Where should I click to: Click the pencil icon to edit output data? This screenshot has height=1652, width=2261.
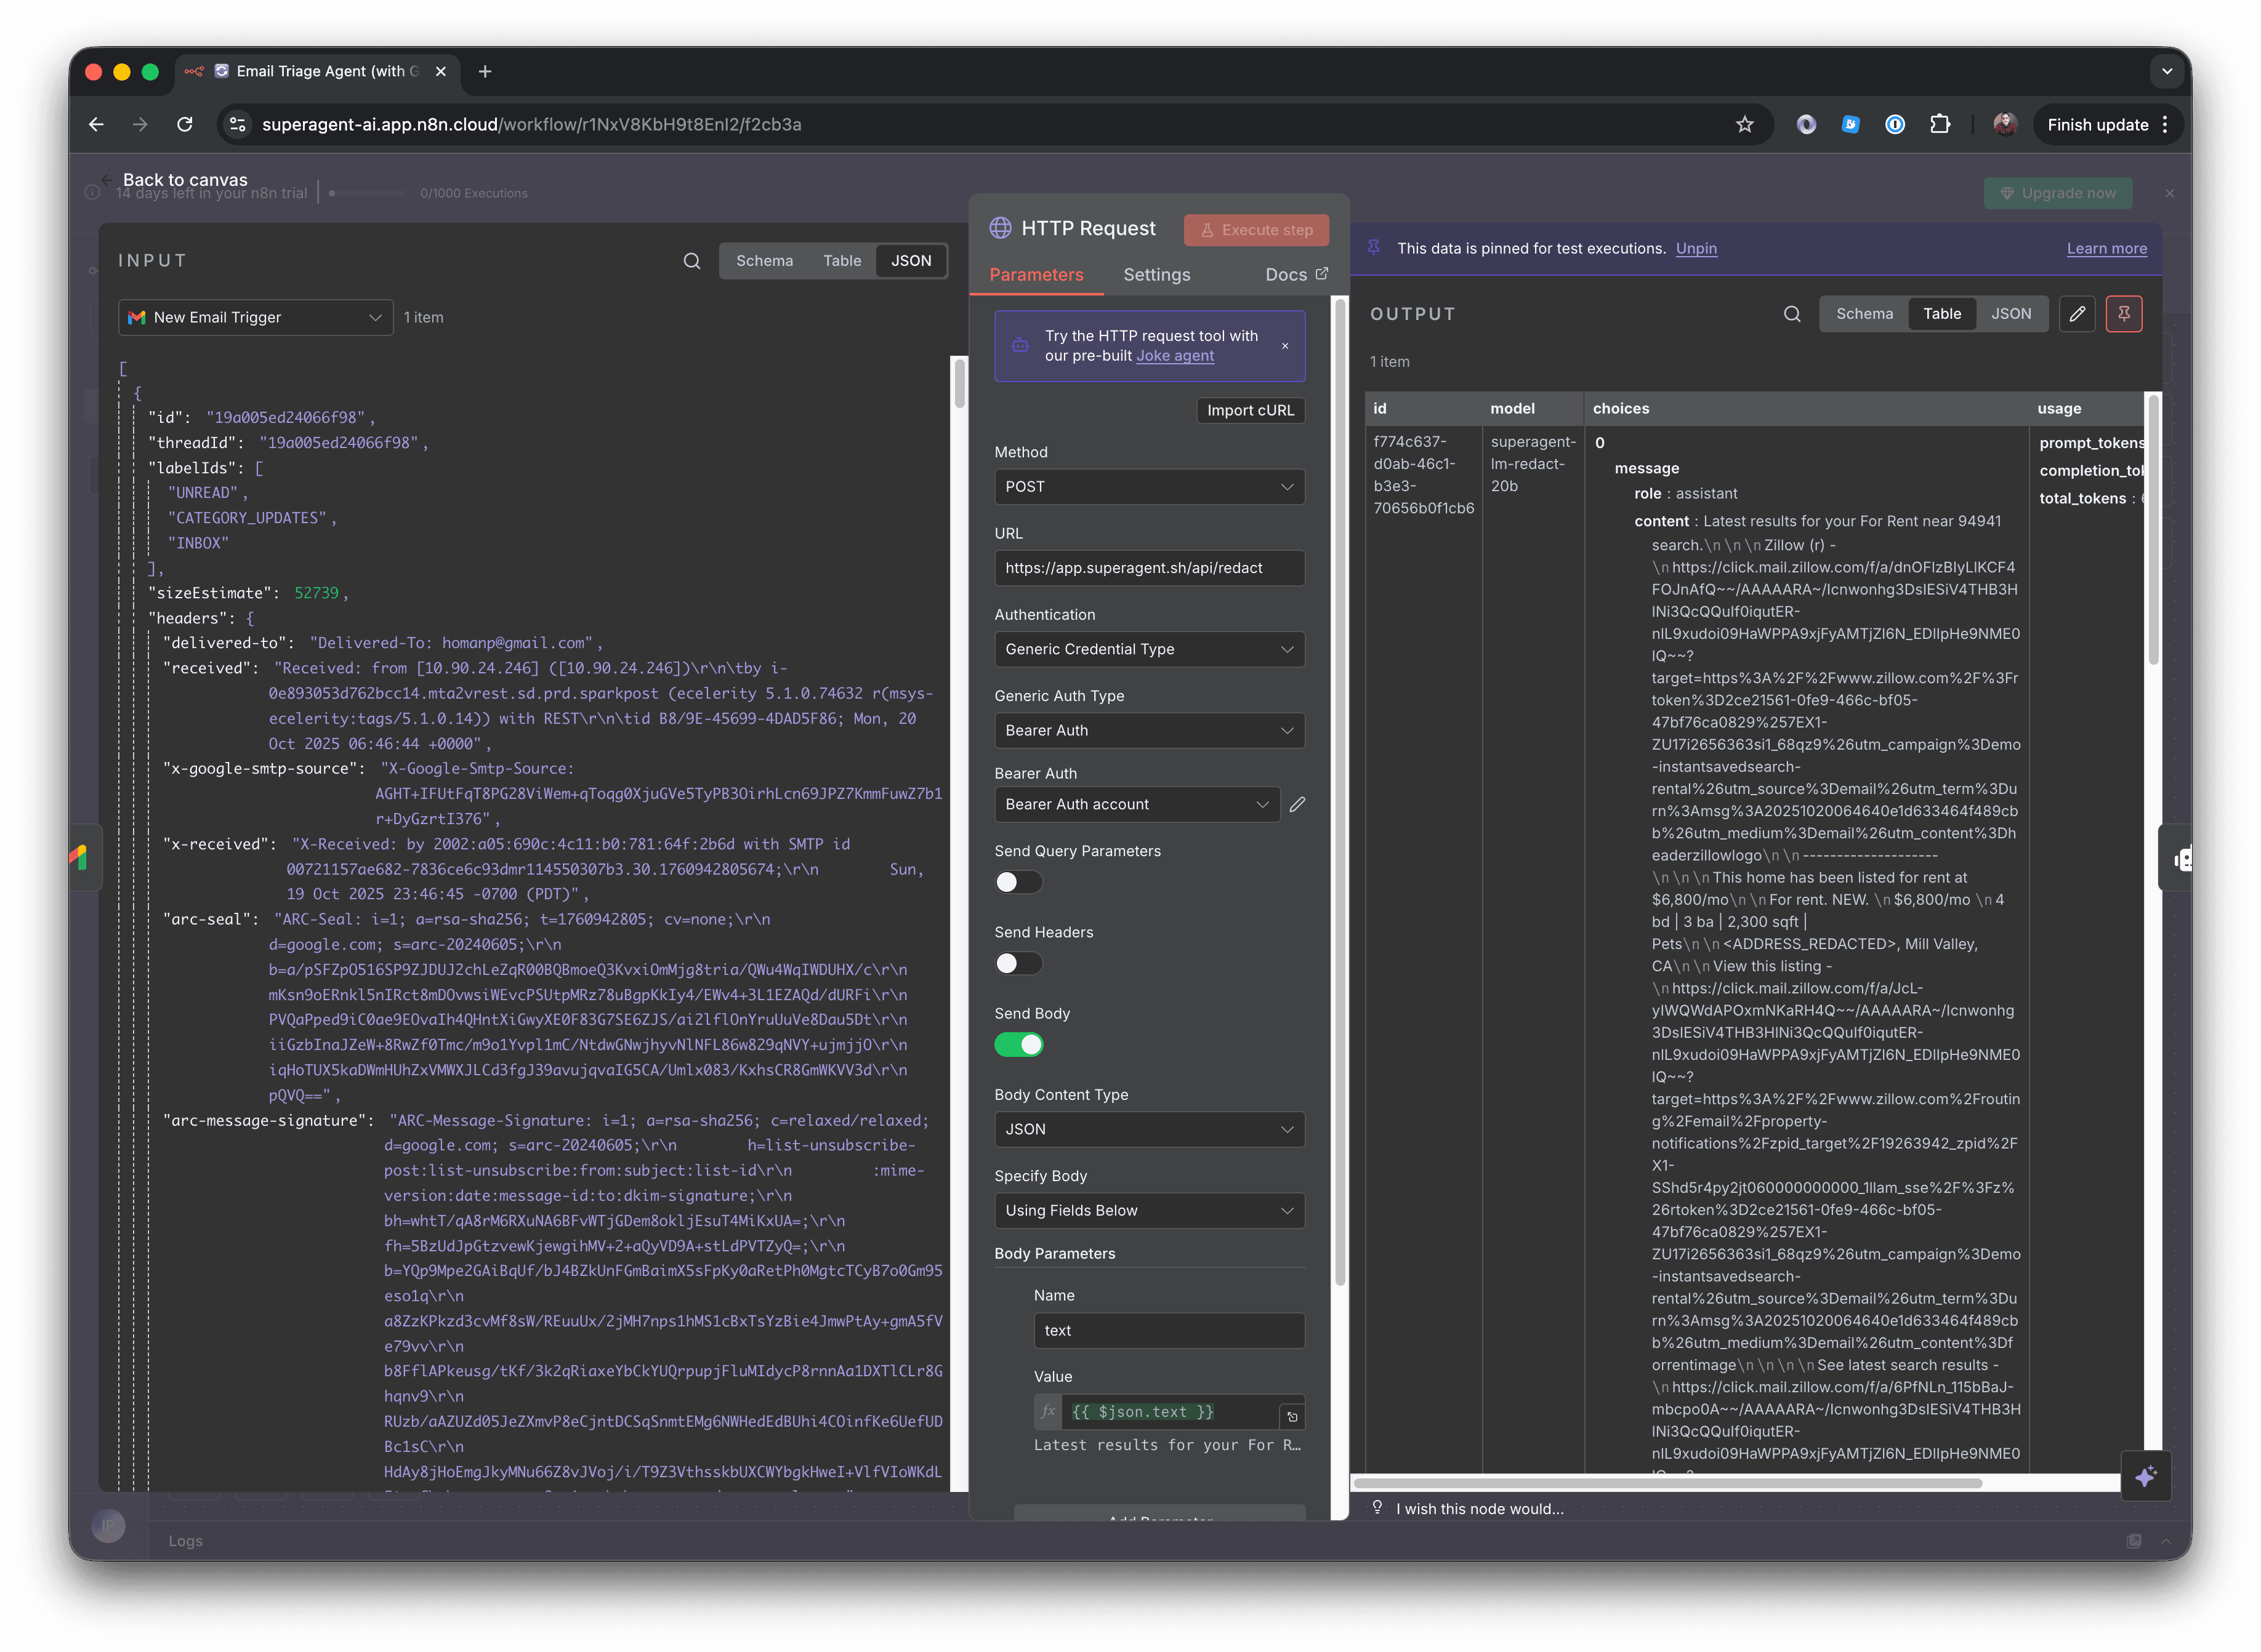pos(2078,313)
